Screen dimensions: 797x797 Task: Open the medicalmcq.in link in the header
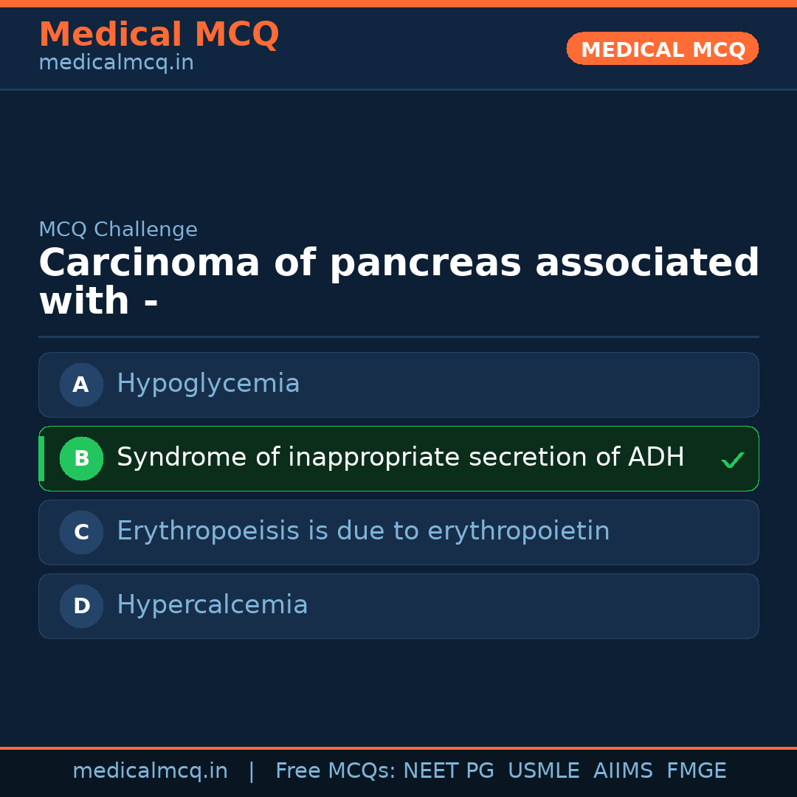coord(116,63)
